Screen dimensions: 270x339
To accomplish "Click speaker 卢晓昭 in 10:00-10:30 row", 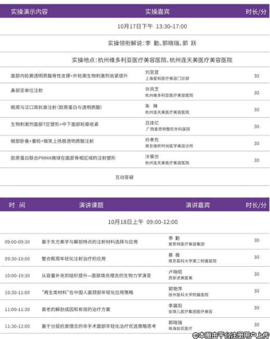I will click(175, 271).
